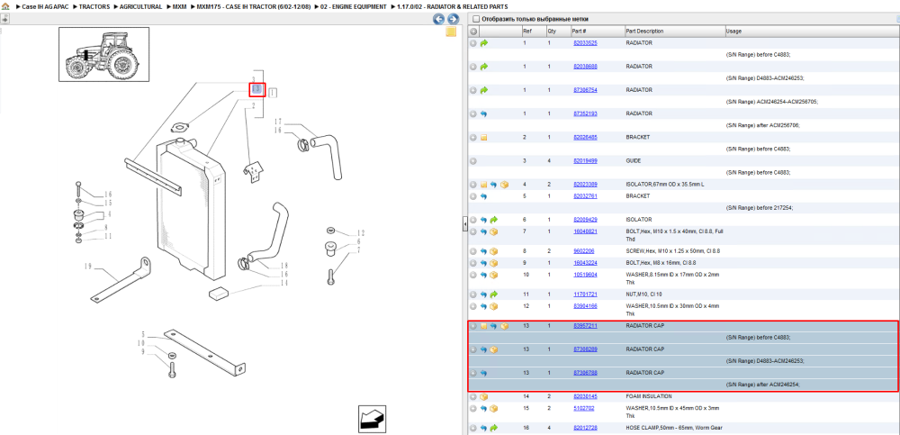The width and height of the screenshot is (900, 435).
Task: Click green arrow icon for nut 11701721
Action: [x=494, y=295]
